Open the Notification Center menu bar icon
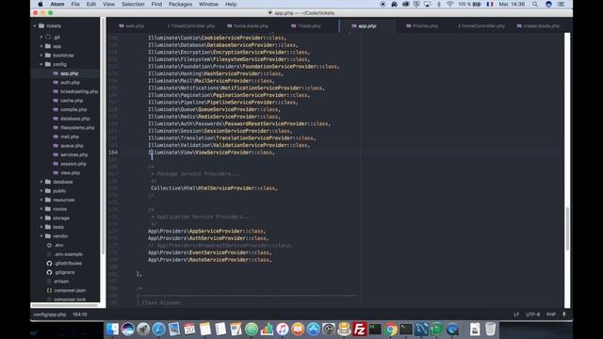The width and height of the screenshot is (603, 339). click(562, 4)
